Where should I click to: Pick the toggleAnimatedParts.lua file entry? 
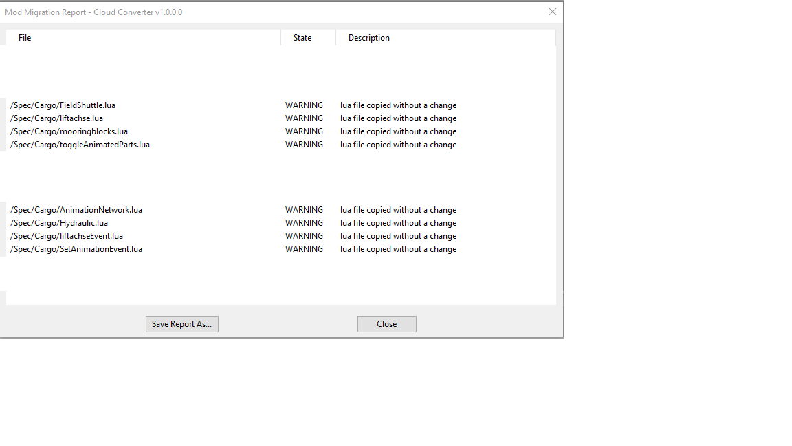pos(80,145)
